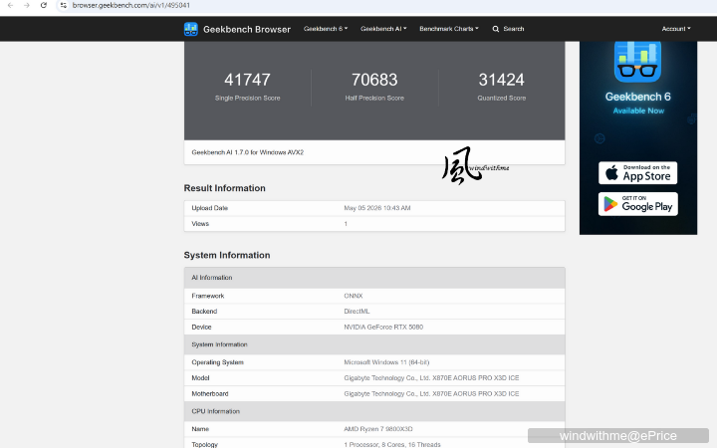Click the Operating System row label
The height and width of the screenshot is (448, 717).
pos(217,362)
